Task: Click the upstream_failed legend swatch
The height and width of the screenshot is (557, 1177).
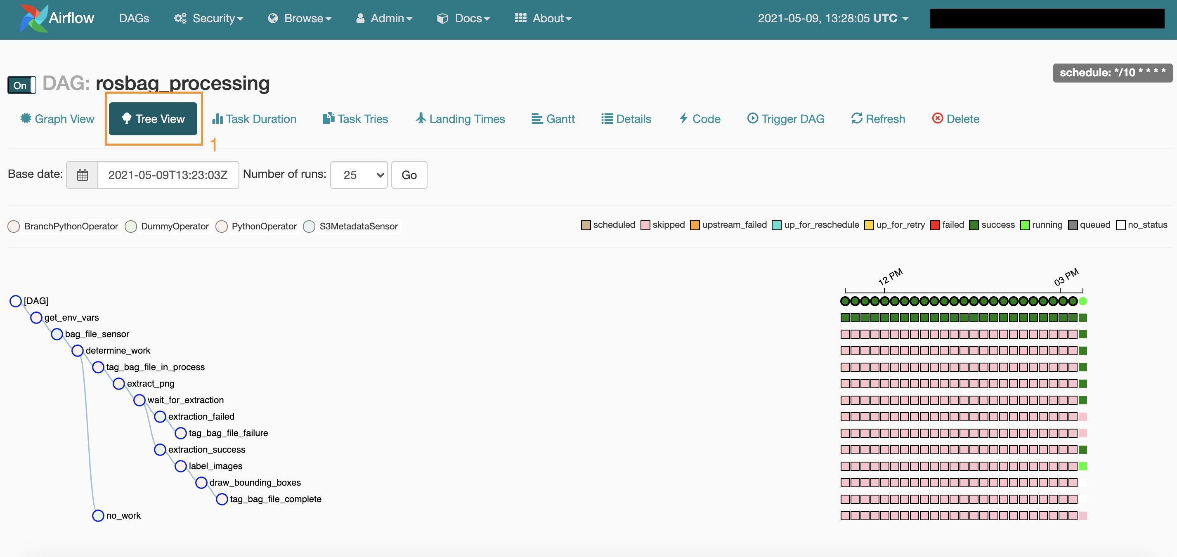Action: tap(695, 225)
